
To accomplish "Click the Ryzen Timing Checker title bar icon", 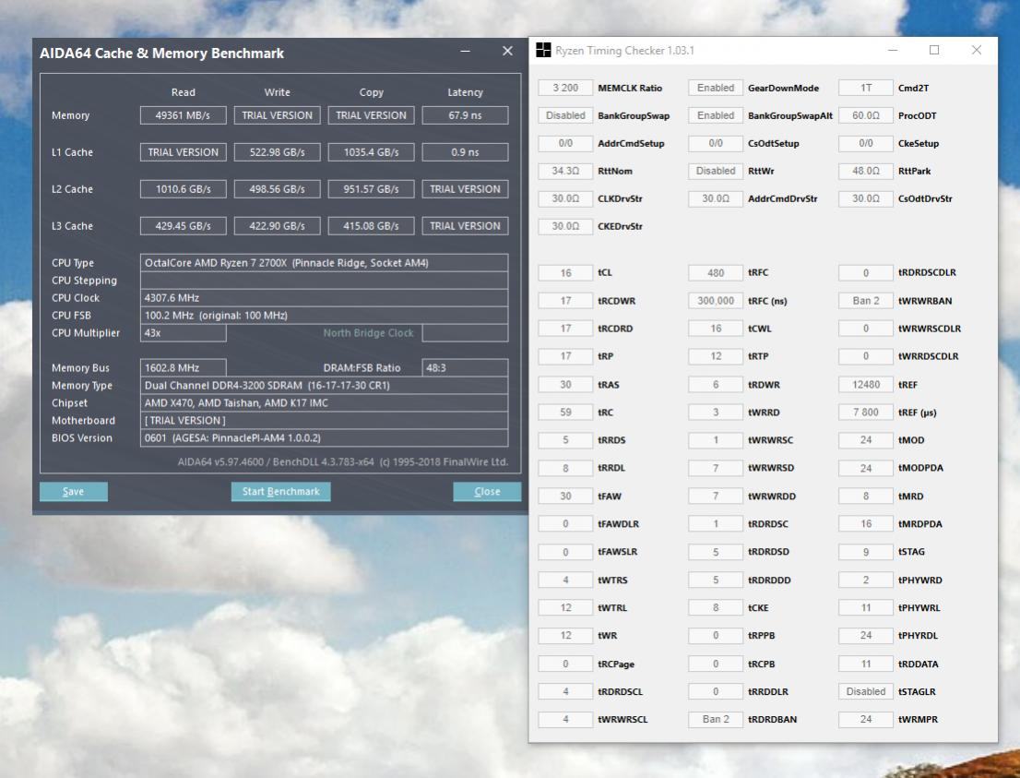I will (543, 50).
